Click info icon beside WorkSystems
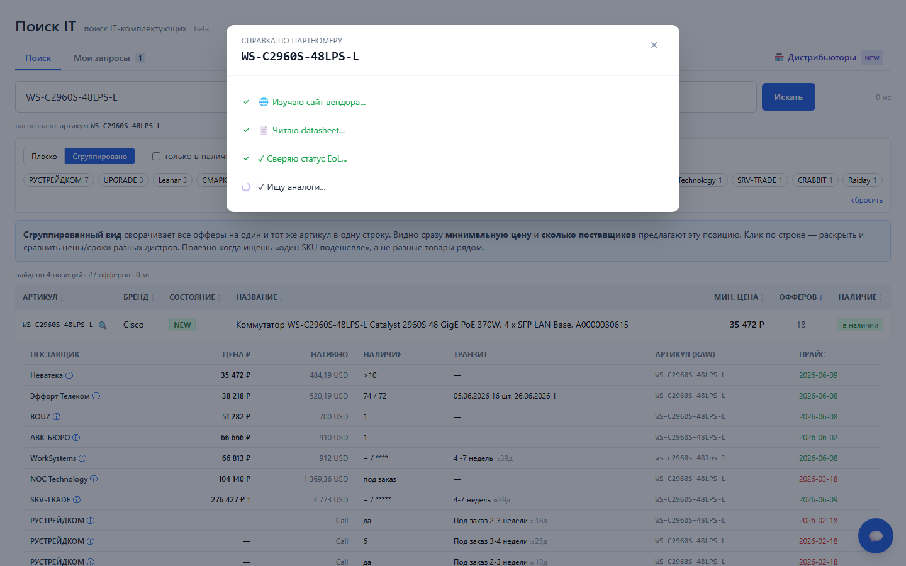The width and height of the screenshot is (906, 566). 82,458
